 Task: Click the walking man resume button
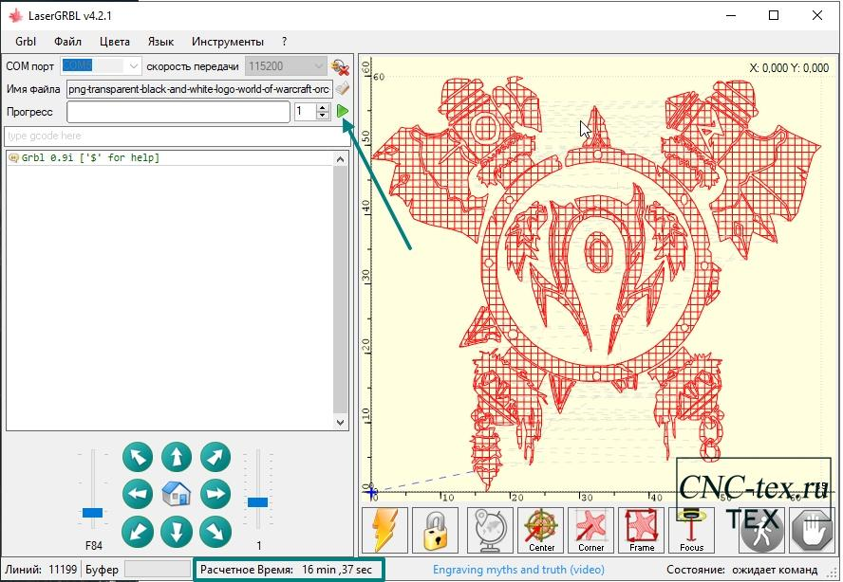tap(761, 530)
